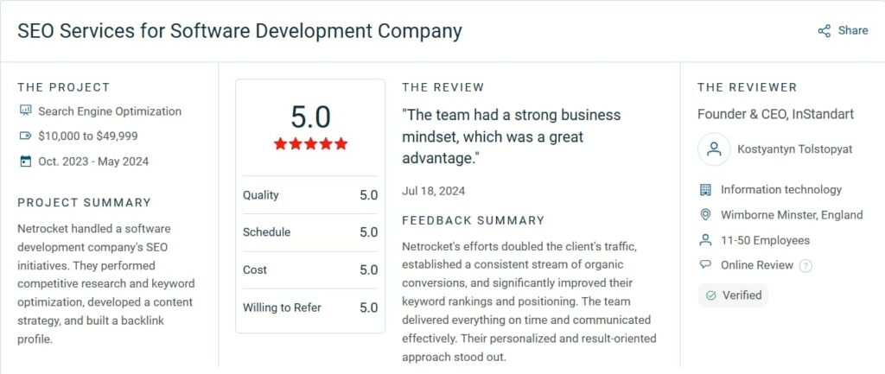Click the reviewer avatar icon
This screenshot has width=885, height=374.
coord(714,149)
